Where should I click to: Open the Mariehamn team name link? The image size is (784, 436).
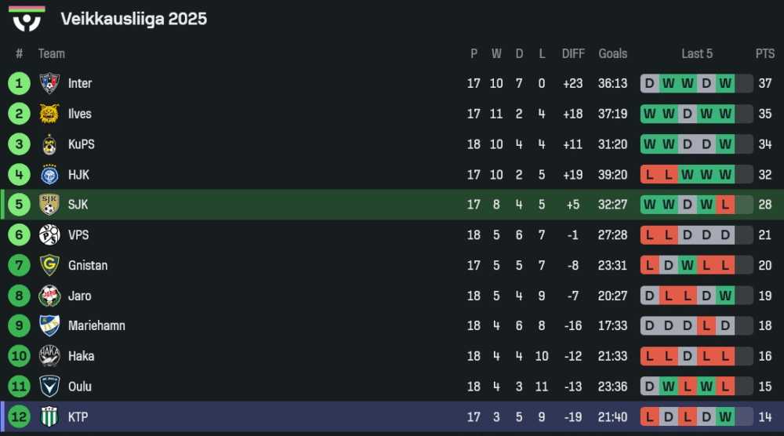click(96, 325)
